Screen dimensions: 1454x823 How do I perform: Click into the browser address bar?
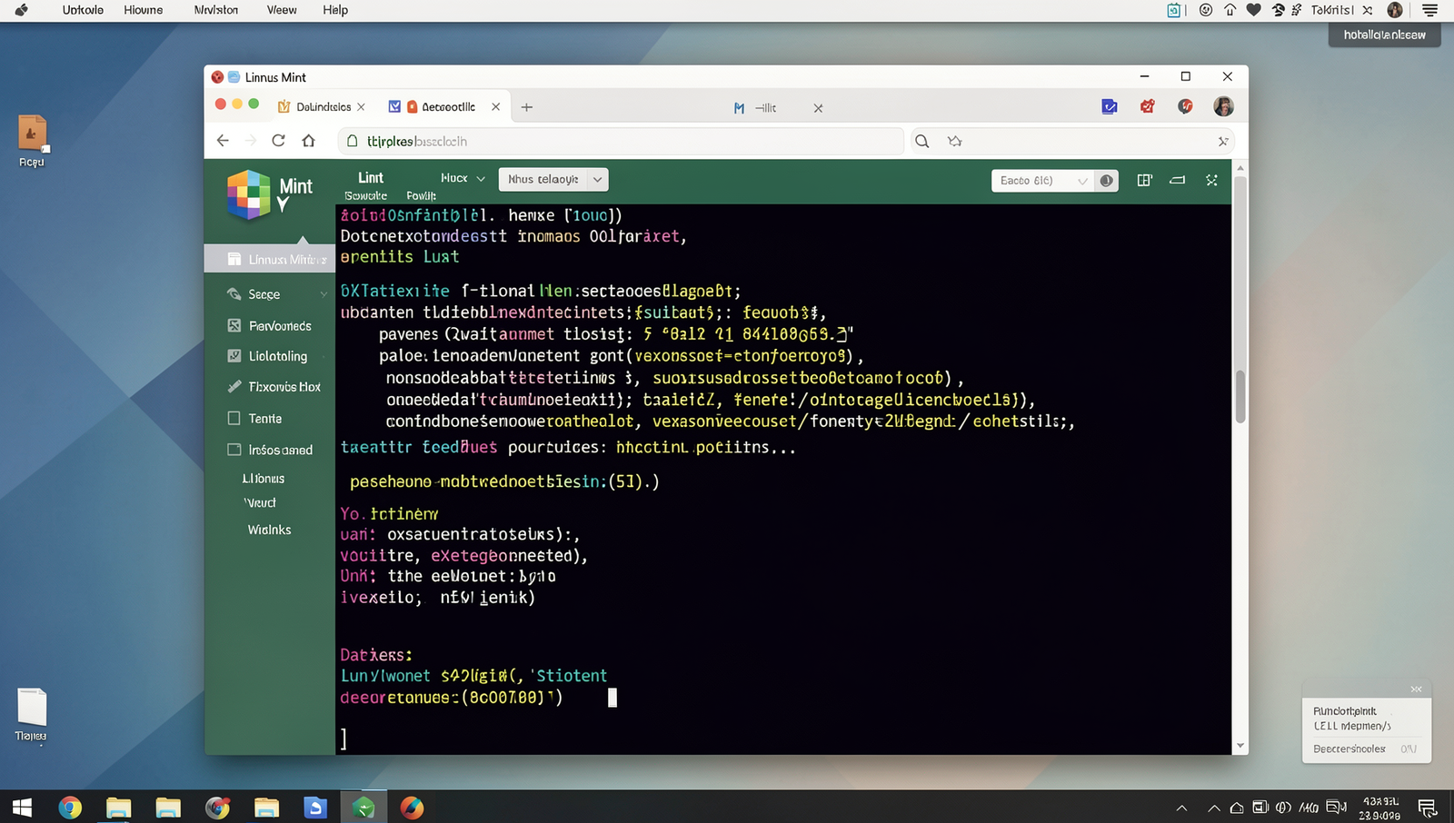coord(622,141)
